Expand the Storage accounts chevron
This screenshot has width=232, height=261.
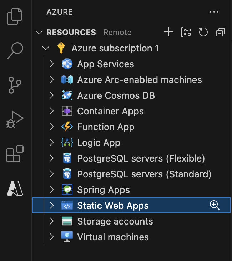tap(52, 221)
